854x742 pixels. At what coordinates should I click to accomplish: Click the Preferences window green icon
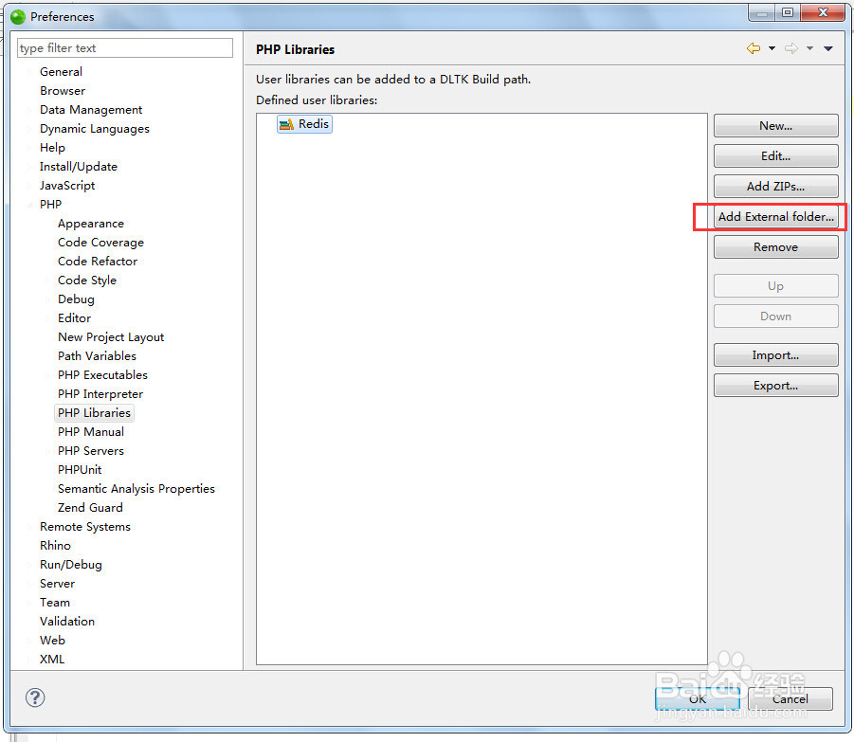click(x=18, y=17)
